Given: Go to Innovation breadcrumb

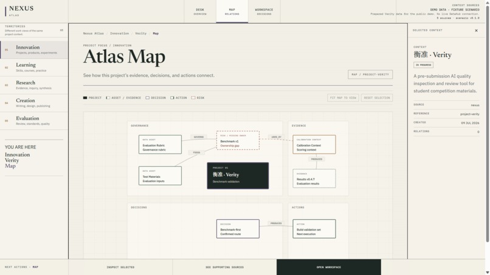Looking at the screenshot, I should [x=119, y=33].
